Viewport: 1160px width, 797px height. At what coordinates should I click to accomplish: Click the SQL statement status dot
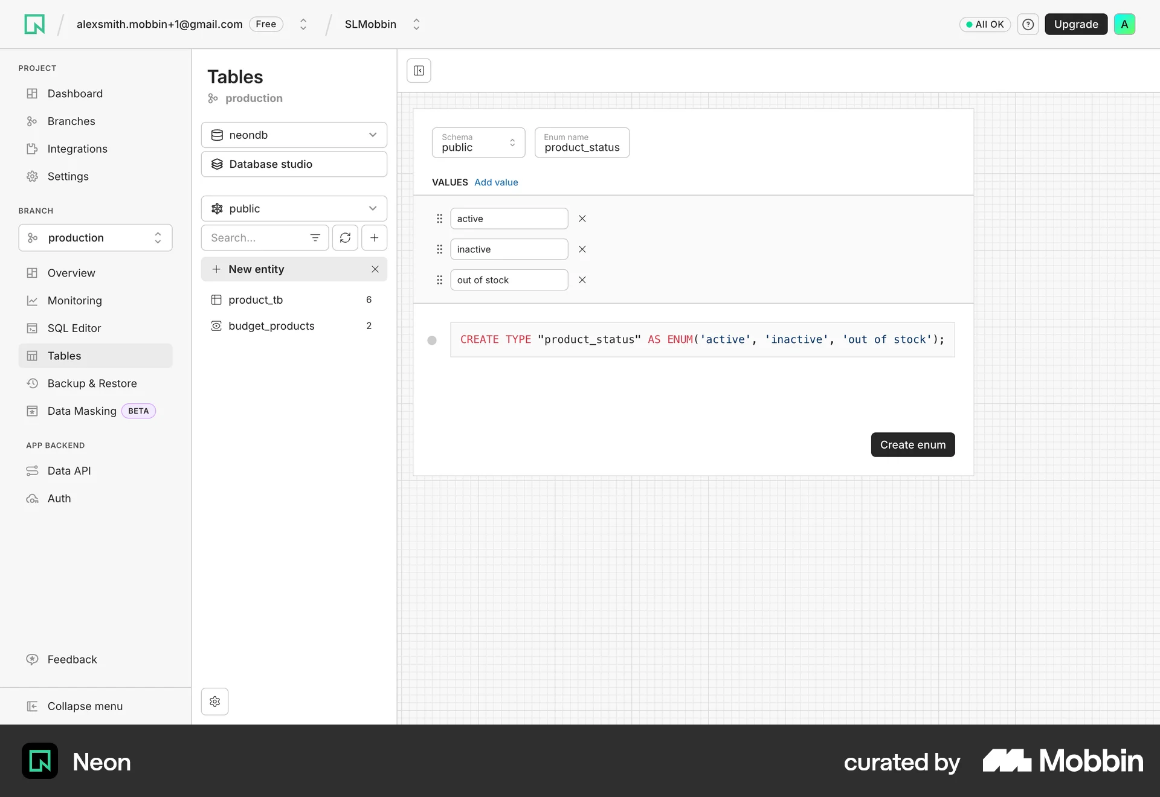click(x=432, y=341)
